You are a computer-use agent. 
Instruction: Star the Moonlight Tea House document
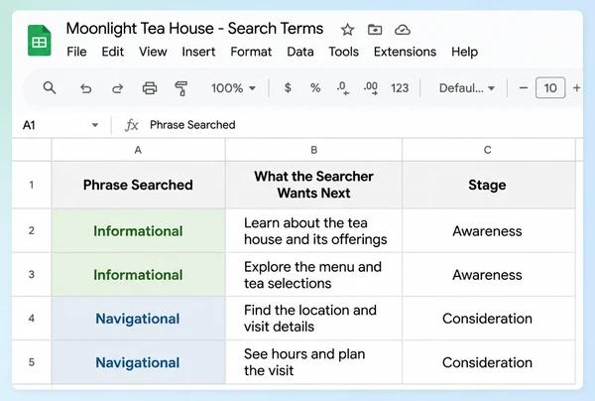pos(347,30)
